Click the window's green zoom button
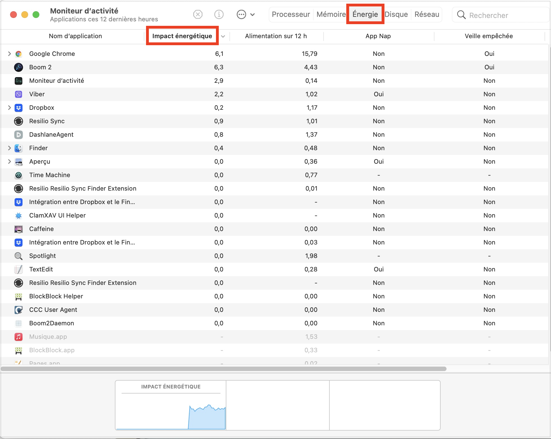Screen dimensions: 551x439 36,14
